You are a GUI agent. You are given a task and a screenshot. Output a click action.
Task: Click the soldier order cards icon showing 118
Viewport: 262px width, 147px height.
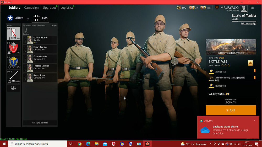pos(203,8)
